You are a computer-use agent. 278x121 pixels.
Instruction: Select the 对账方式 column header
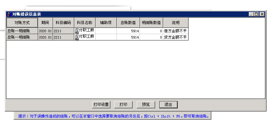(x=22, y=22)
